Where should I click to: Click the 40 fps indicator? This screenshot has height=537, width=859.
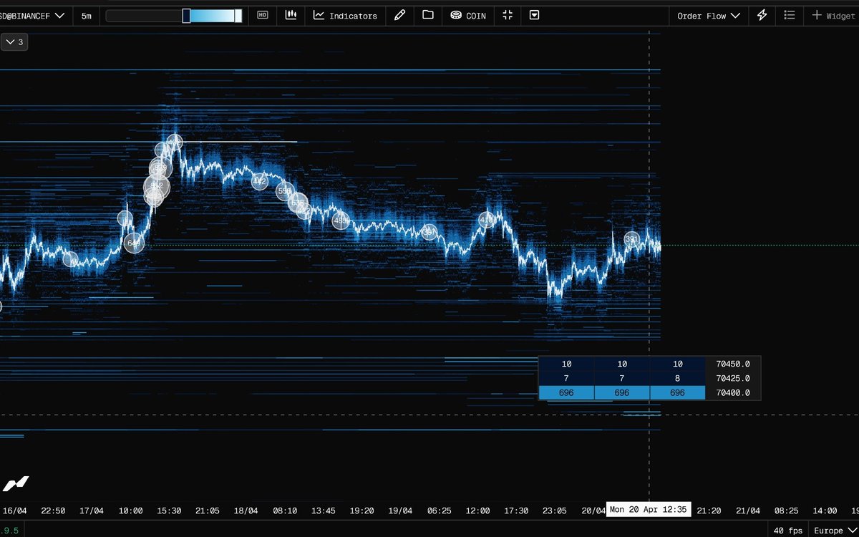tap(787, 531)
